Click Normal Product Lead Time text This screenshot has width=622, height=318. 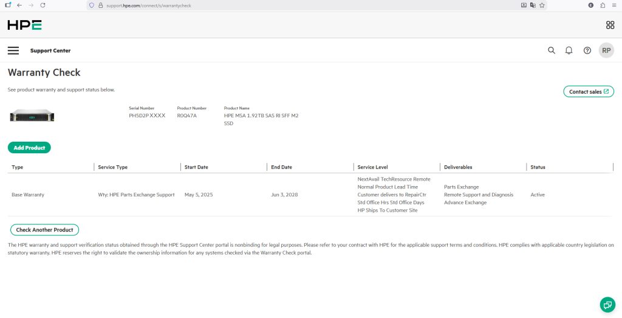(388, 187)
